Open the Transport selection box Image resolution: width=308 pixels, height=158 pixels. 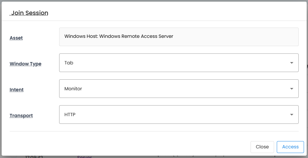179,115
